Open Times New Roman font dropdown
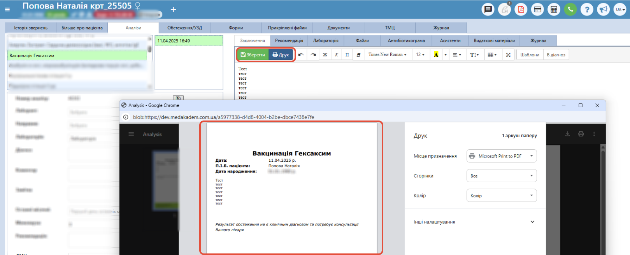The height and width of the screenshot is (255, 630). 388,55
